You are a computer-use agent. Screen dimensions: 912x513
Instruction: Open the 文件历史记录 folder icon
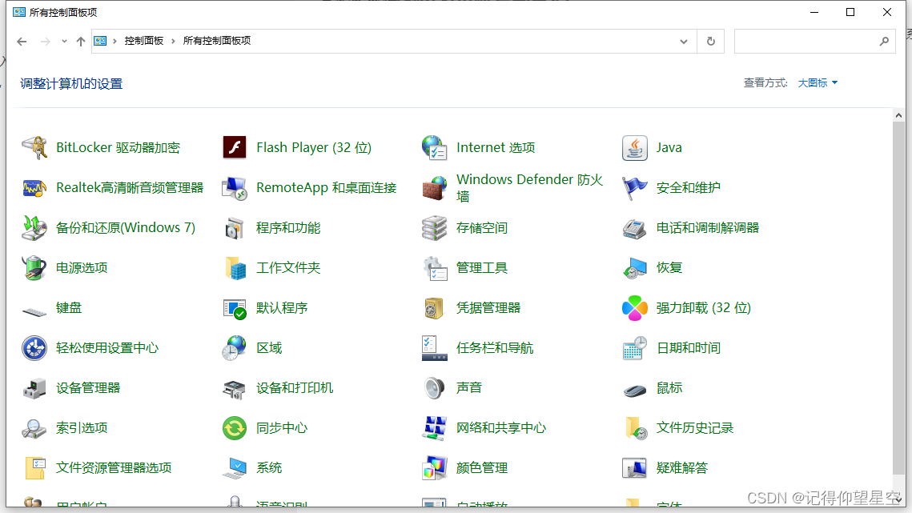[x=636, y=429]
